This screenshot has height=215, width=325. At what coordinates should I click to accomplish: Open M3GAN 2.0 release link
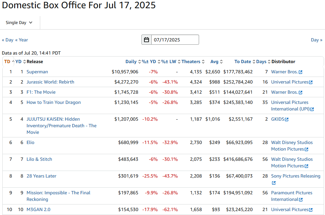coord(38,209)
